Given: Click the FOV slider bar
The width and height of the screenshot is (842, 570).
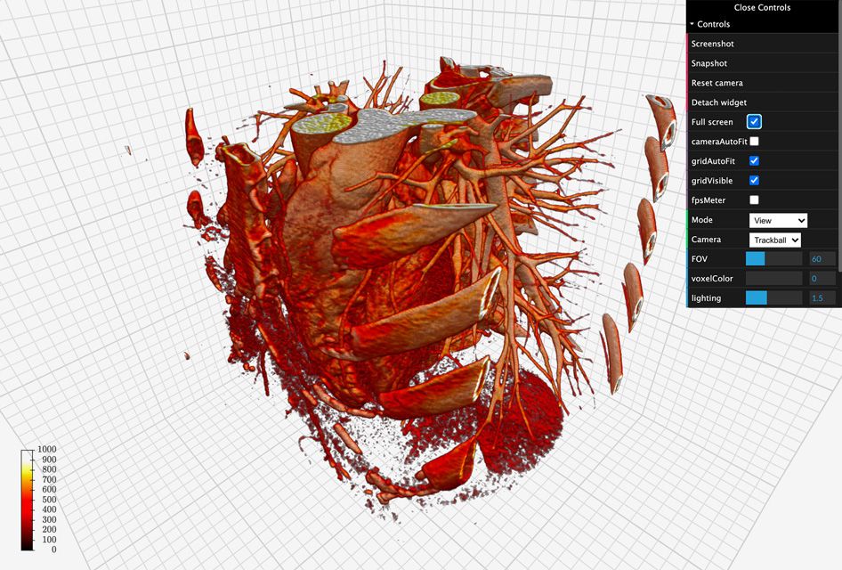Looking at the screenshot, I should coord(773,259).
